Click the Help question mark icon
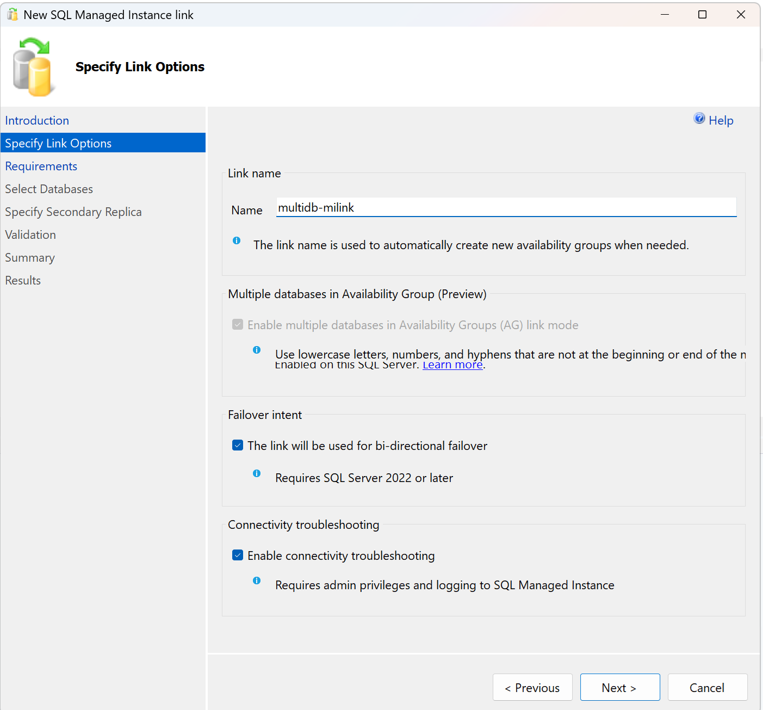The image size is (763, 710). (699, 119)
